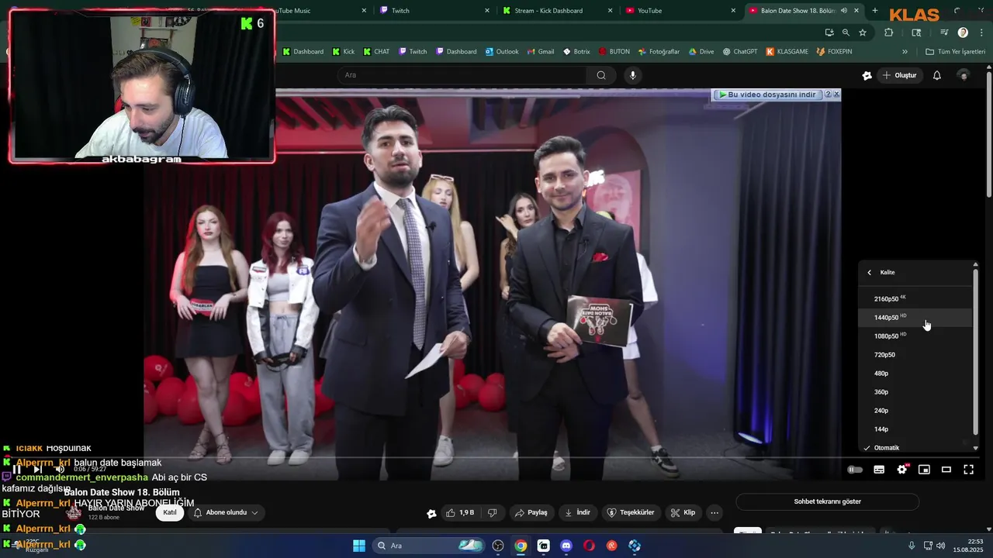Open Chrome from the taskbar
993x558 pixels.
tap(521, 546)
